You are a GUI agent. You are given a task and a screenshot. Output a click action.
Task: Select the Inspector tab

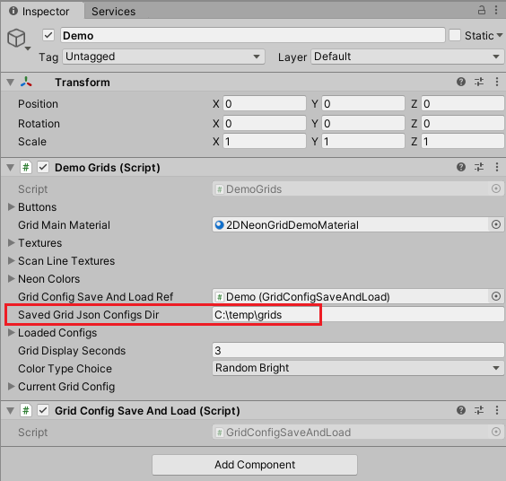pyautogui.click(x=41, y=12)
